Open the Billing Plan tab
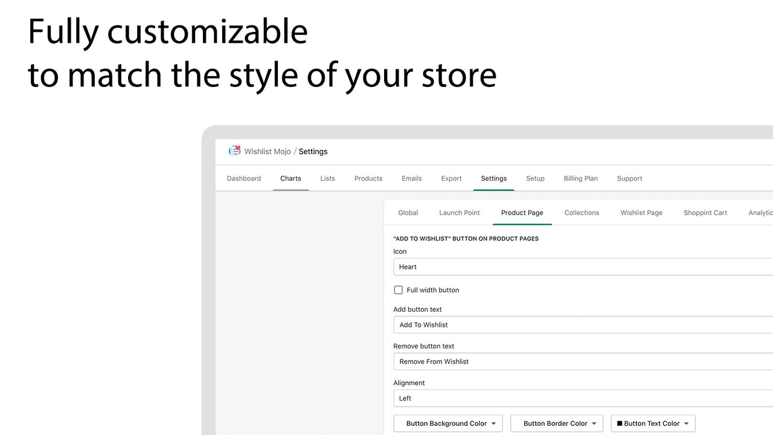 coord(580,178)
